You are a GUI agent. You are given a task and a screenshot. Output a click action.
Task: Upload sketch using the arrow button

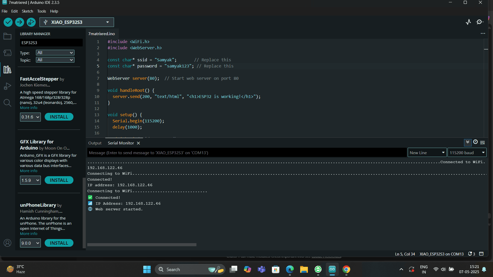click(x=20, y=22)
